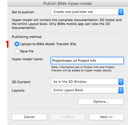Click the blue stepper arrows of Set to publish

121,12
